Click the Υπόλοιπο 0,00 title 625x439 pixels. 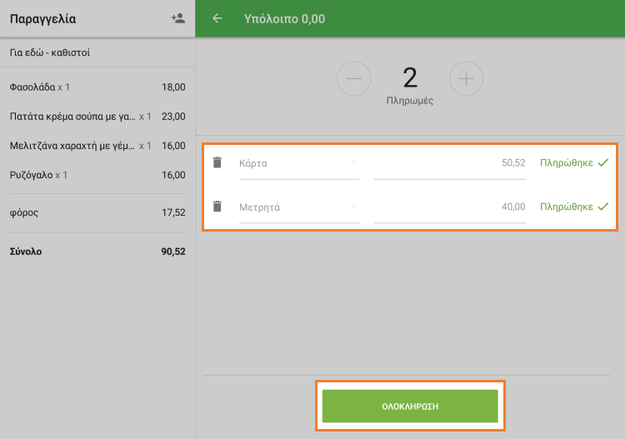tap(284, 18)
